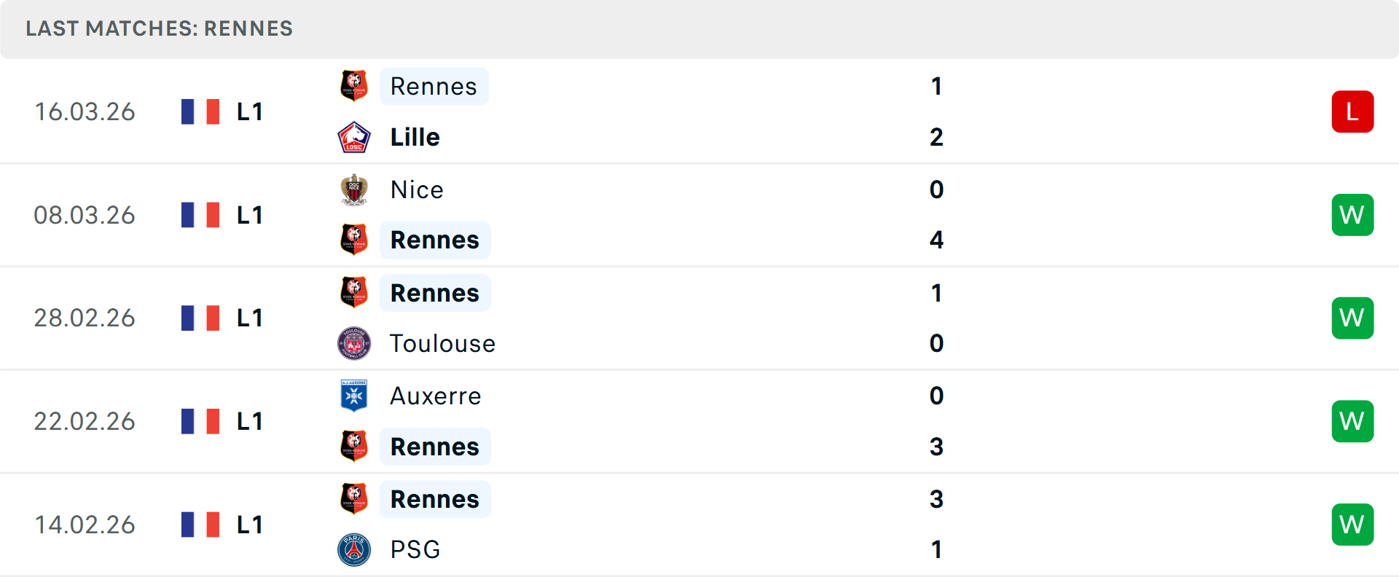
Task: Click the W result badge beside the PSG game
Action: tap(1352, 524)
